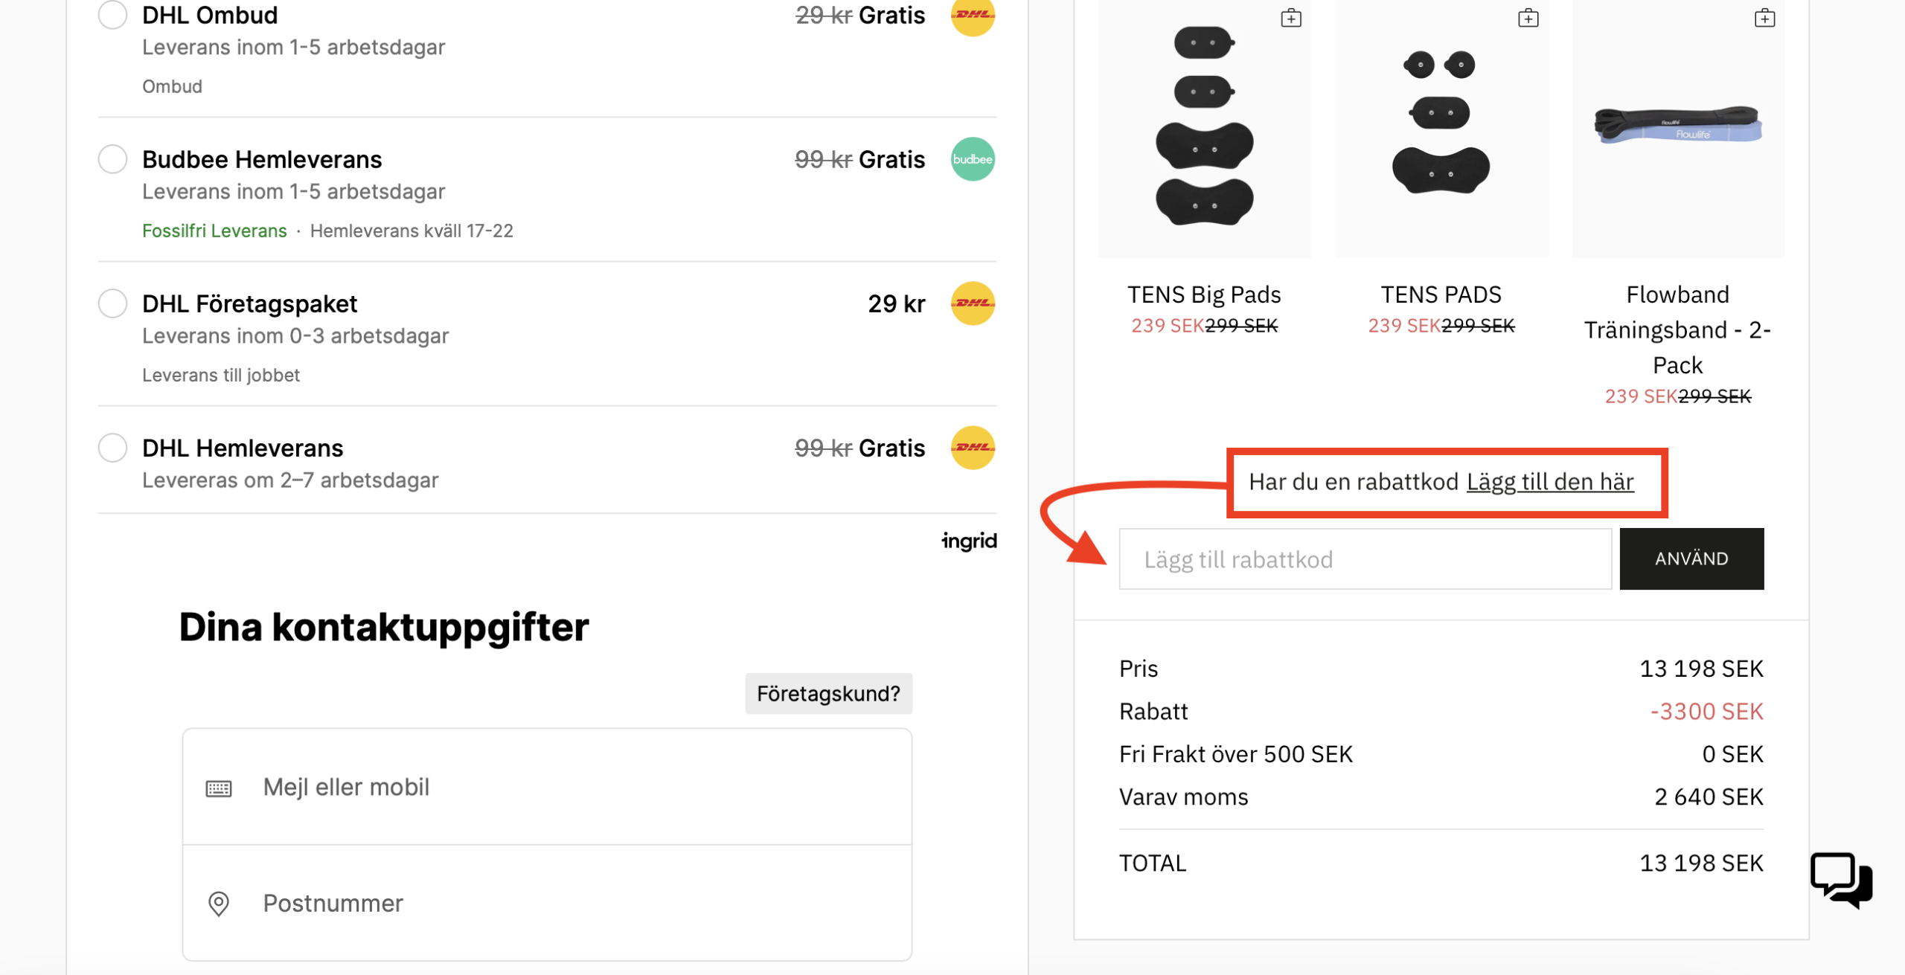This screenshot has width=1905, height=975.
Task: Select DHL Hemleverans radio button
Action: [112, 448]
